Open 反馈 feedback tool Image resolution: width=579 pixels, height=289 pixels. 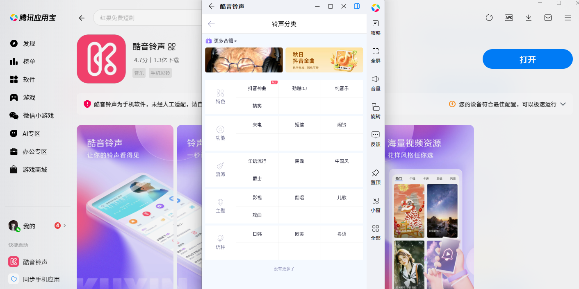point(375,139)
